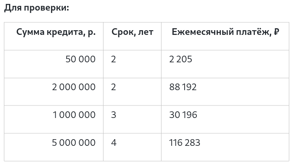Click the ruble sign ₽ in the header
This screenshot has width=292, height=167.
pos(276,32)
